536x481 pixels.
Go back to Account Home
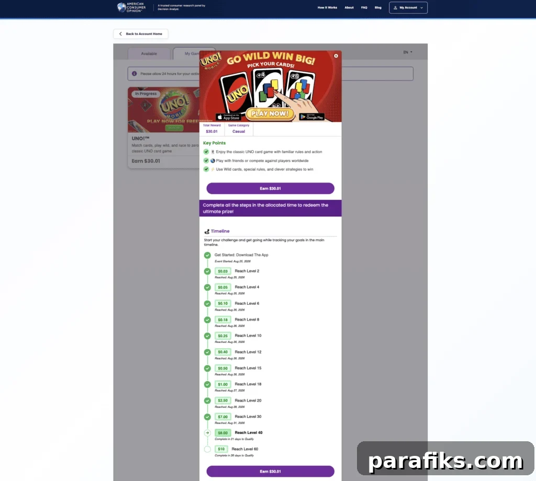tap(140, 34)
